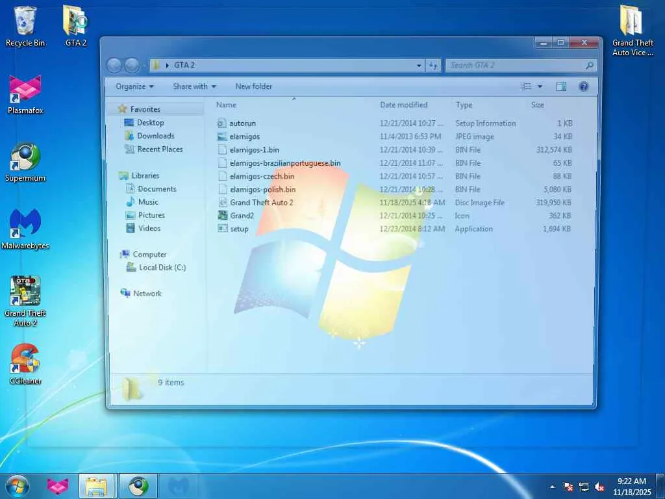665x499 pixels.
Task: Open the Organize dropdown menu
Action: point(134,86)
